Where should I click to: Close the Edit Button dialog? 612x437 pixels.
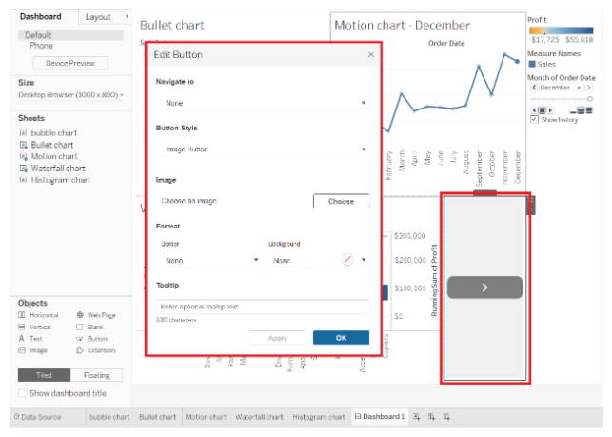[371, 56]
